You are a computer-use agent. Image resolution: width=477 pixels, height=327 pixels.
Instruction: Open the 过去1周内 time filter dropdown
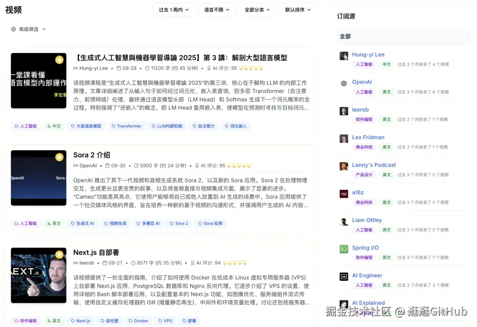[x=174, y=9]
